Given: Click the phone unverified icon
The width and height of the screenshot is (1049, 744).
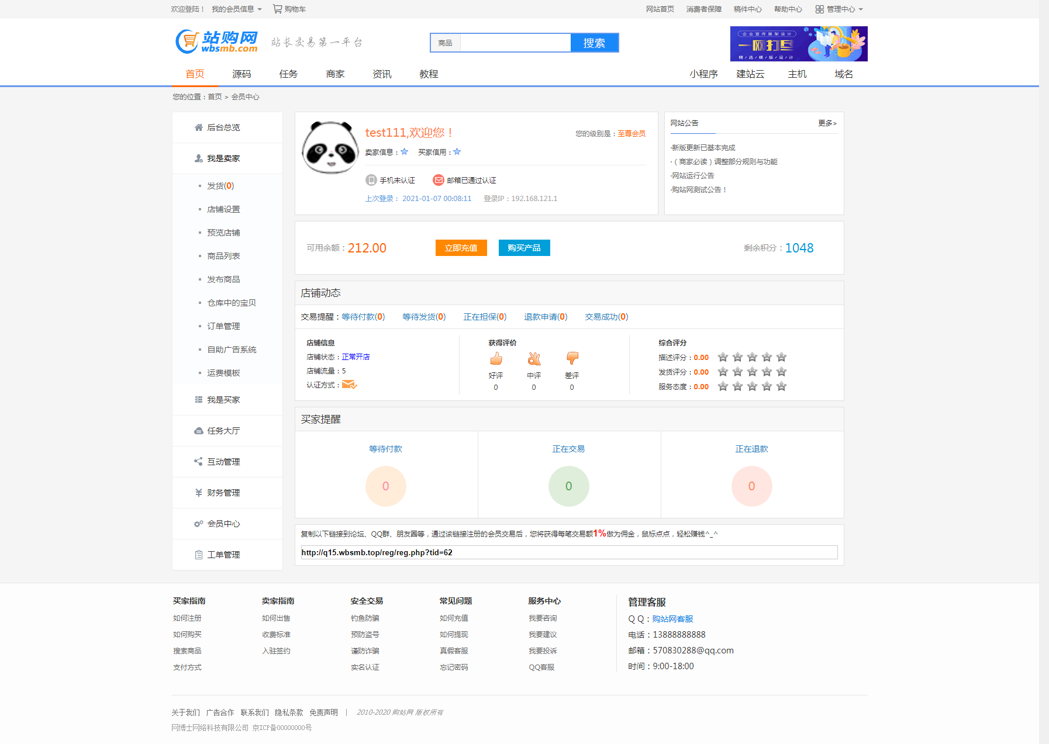Looking at the screenshot, I should point(371,180).
